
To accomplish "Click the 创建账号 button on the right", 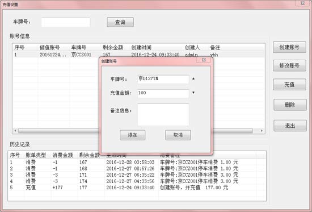I will pos(289,47).
